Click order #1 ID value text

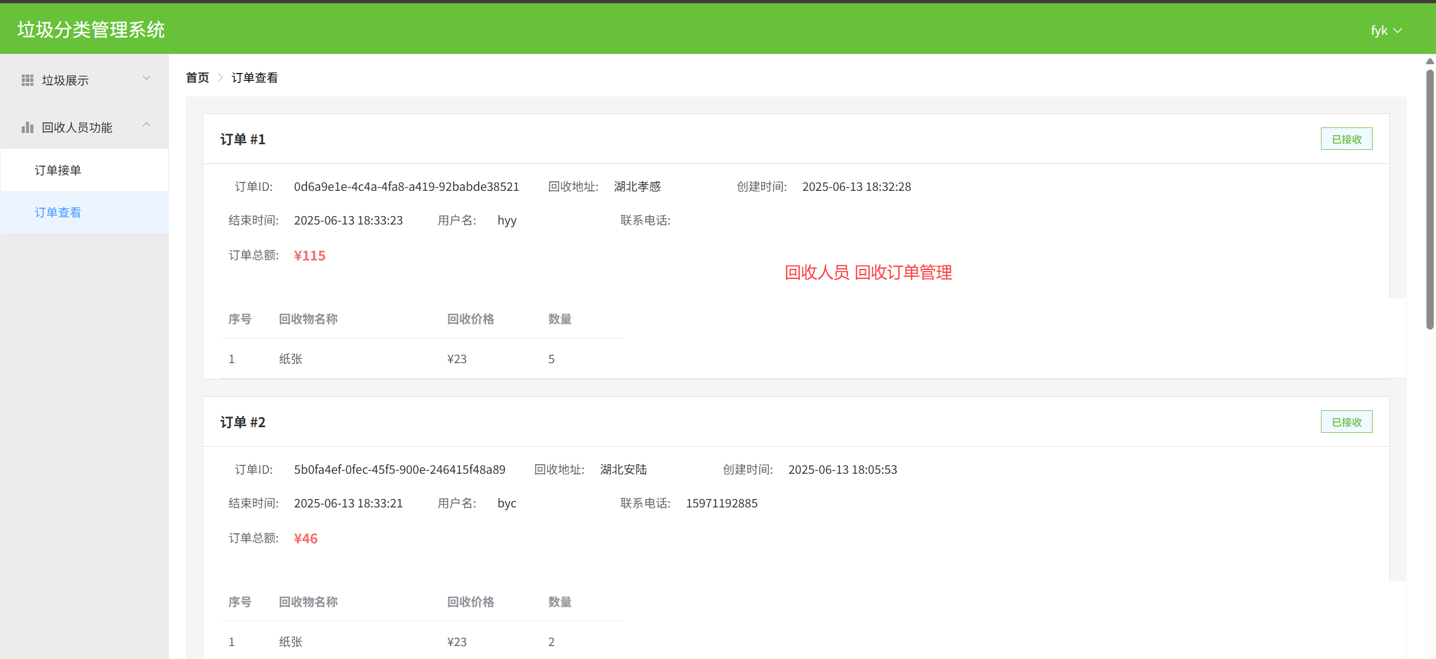coord(406,186)
